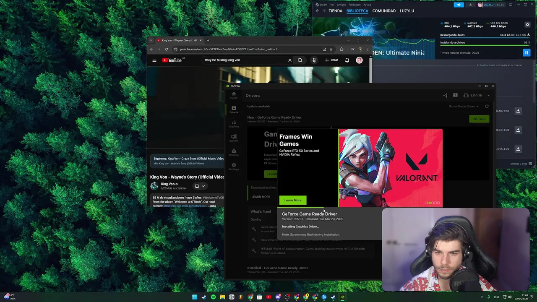Open Amigos y chat in Steam
The image size is (537, 302).
coord(521,164)
